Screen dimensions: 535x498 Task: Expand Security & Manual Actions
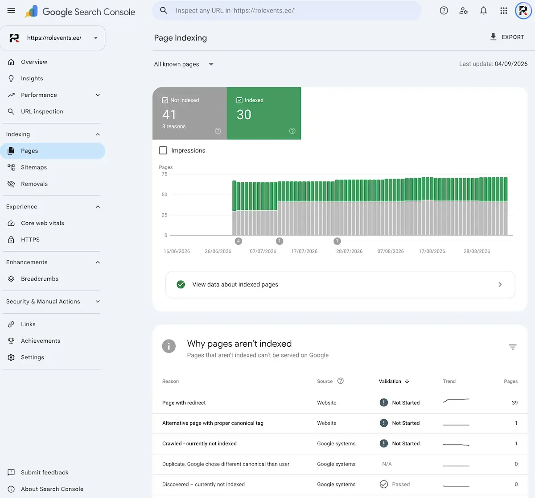coord(98,302)
